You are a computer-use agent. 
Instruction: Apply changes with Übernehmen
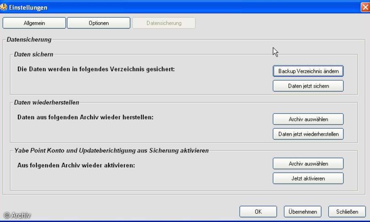coord(302,212)
